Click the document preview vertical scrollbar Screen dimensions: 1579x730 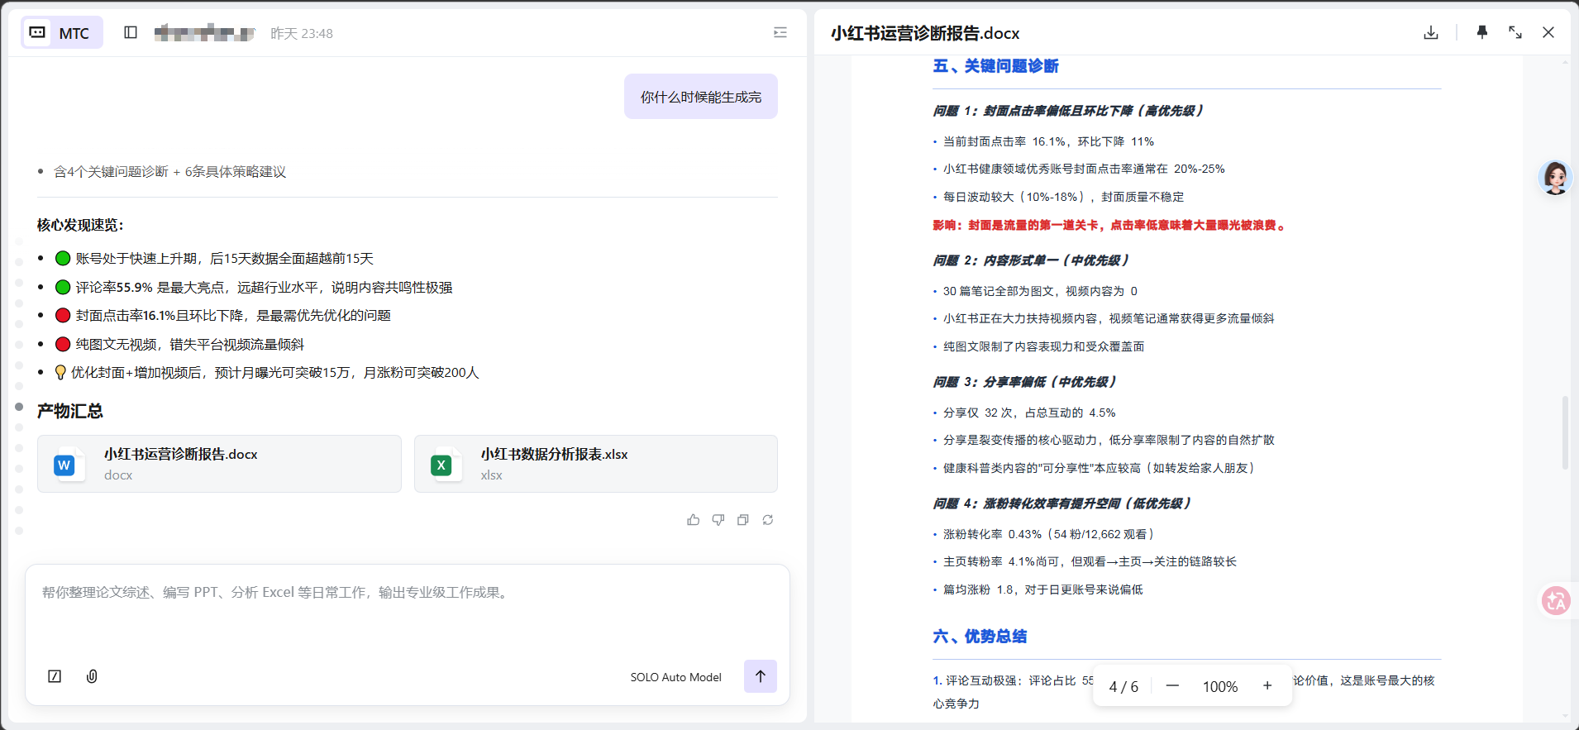(x=1564, y=432)
